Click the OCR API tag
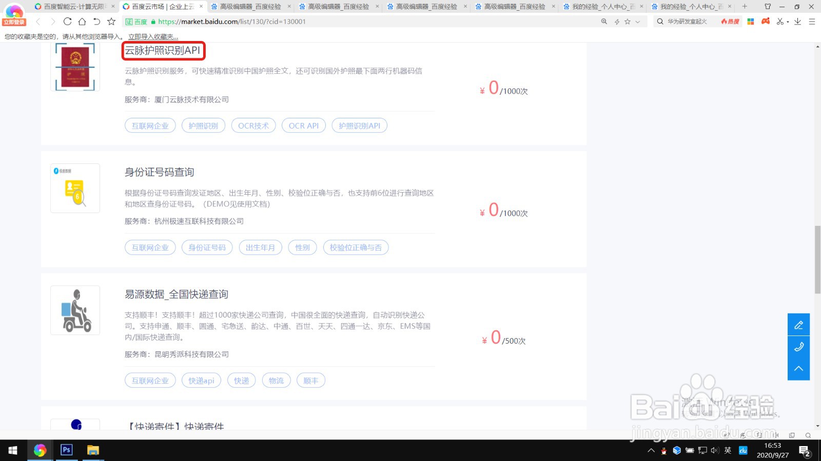Viewport: 821px width, 461px height. click(304, 125)
